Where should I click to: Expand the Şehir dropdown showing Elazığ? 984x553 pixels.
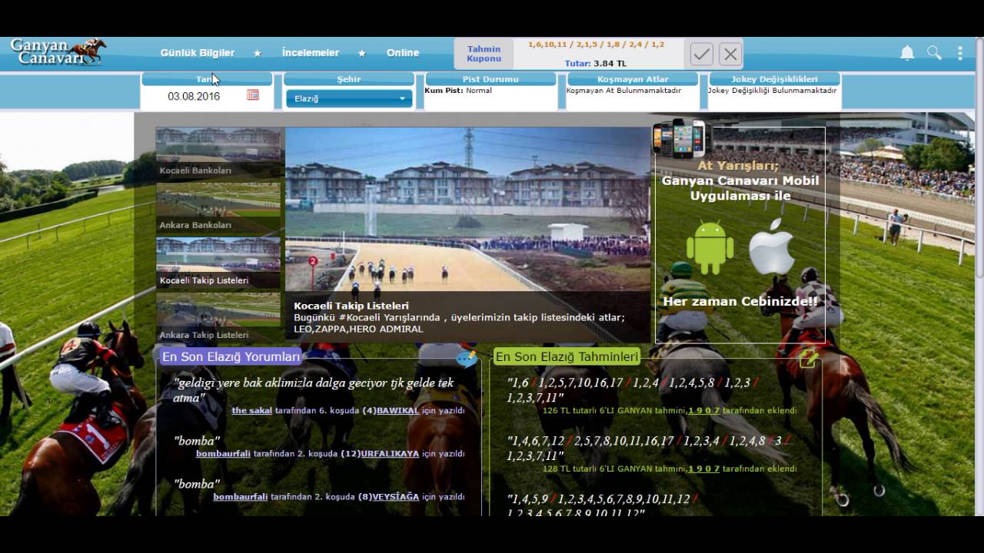click(349, 98)
